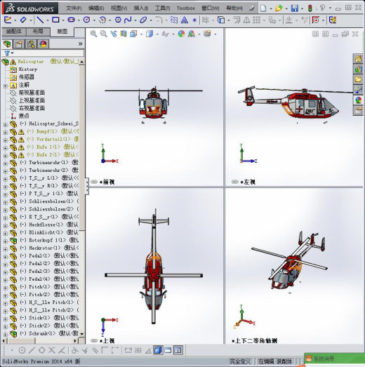
Task: Open the Edit Appearance color ball icon
Action: coord(181,34)
